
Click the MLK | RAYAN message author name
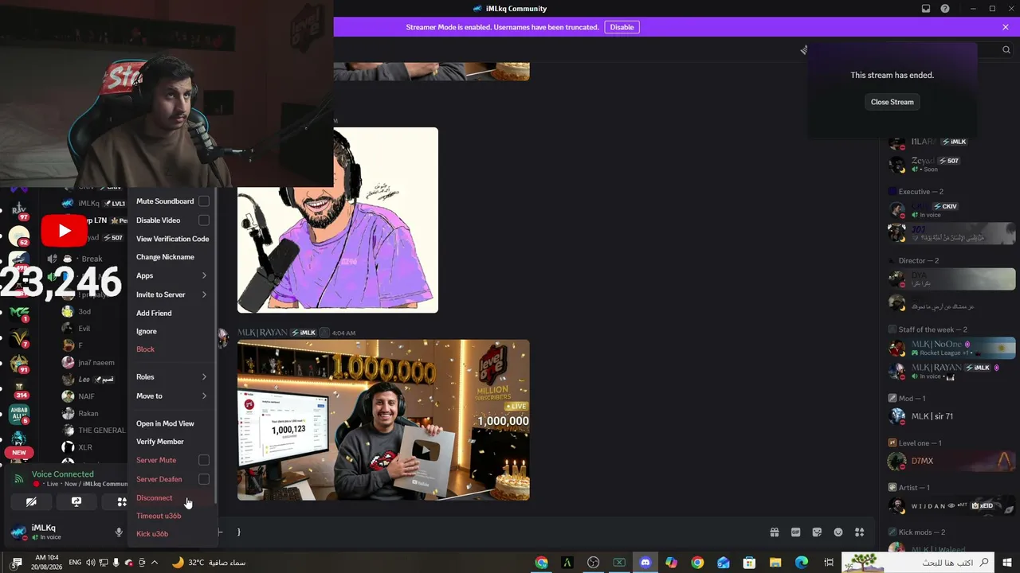[x=261, y=333]
